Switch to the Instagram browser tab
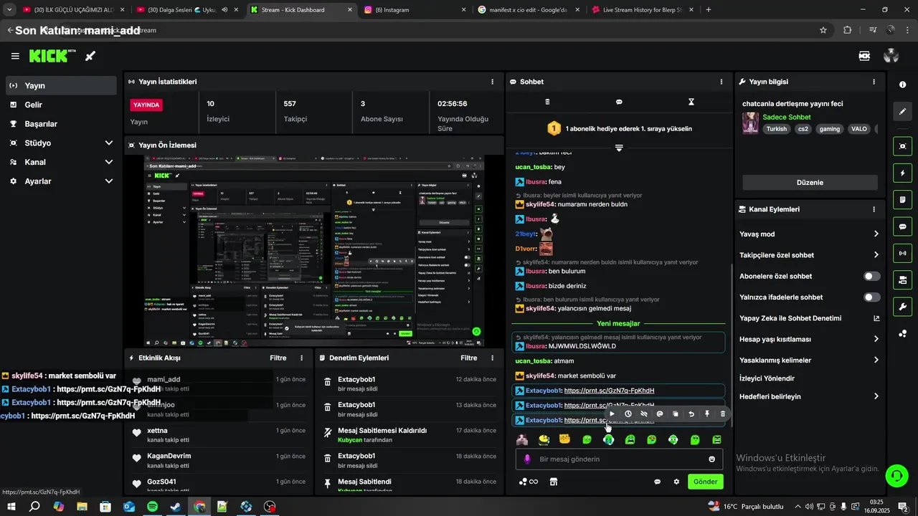Viewport: 918px width, 516px height. coord(414,10)
